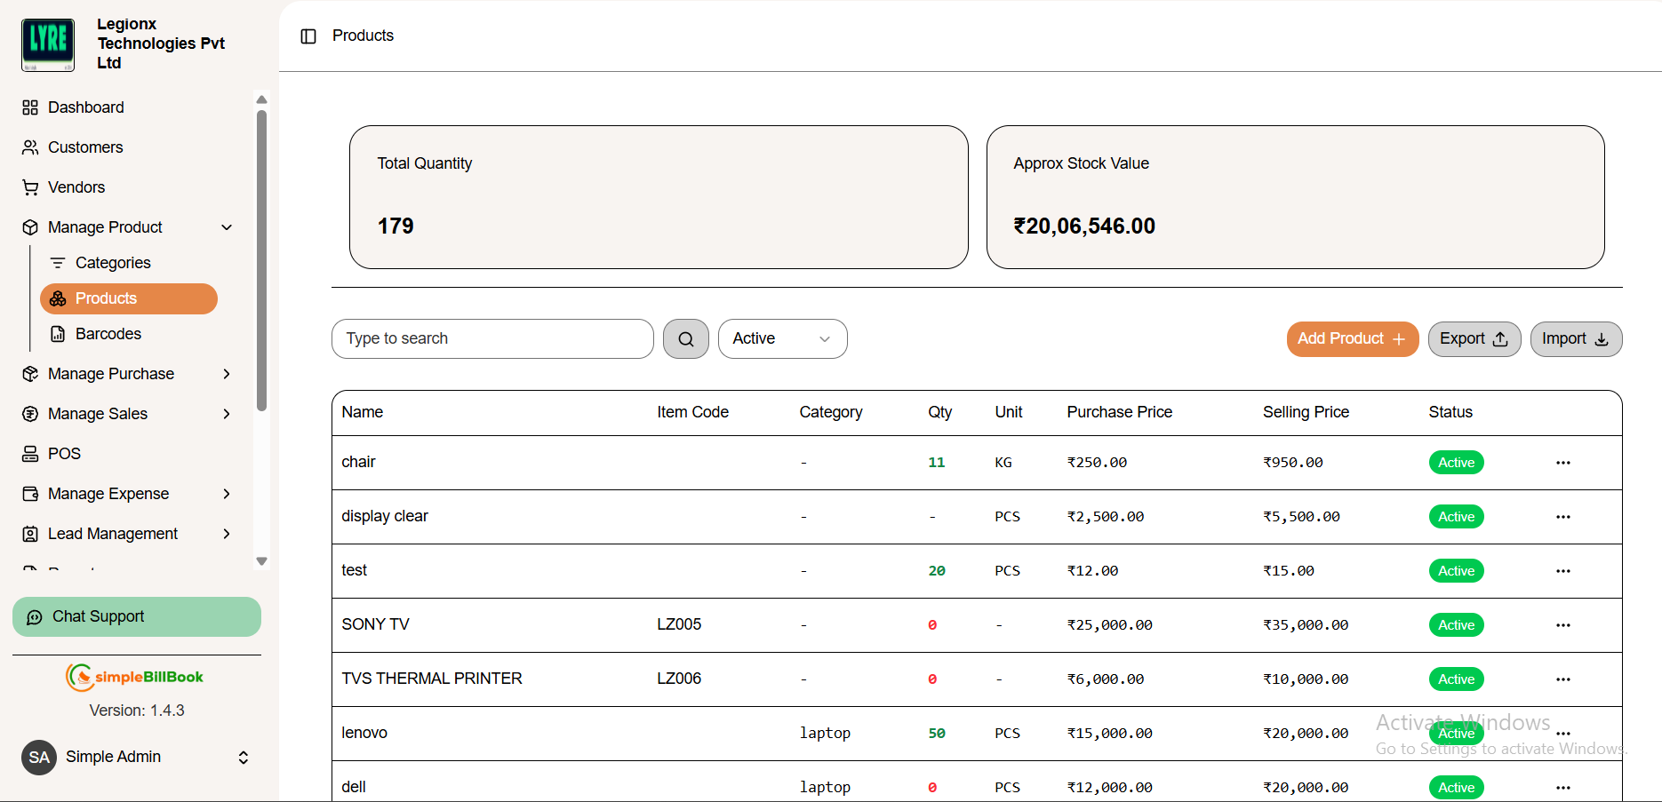1662x802 pixels.
Task: Toggle the sidebar panel icon beside Products
Action: coord(308,36)
